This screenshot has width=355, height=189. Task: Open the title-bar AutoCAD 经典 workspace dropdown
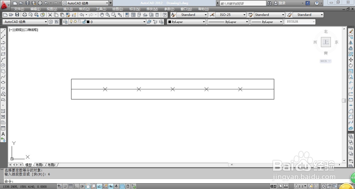coord(85,3)
